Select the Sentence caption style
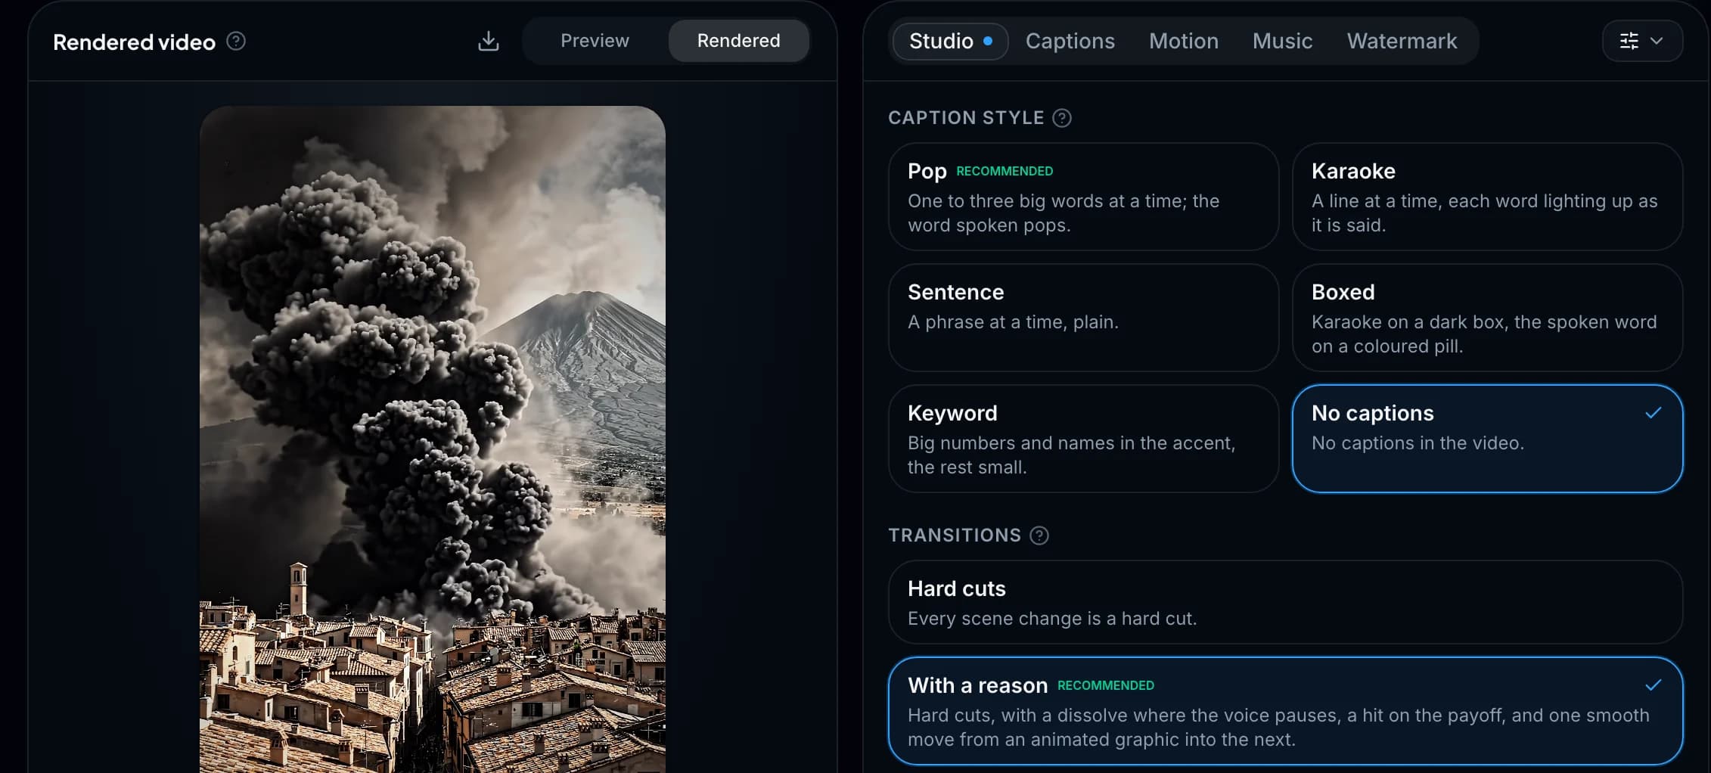1711x773 pixels. (x=1083, y=318)
